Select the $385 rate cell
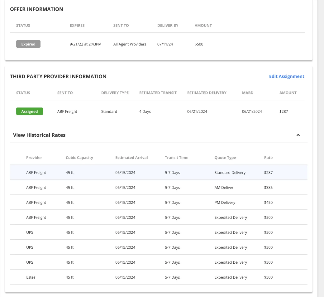 pos(269,188)
